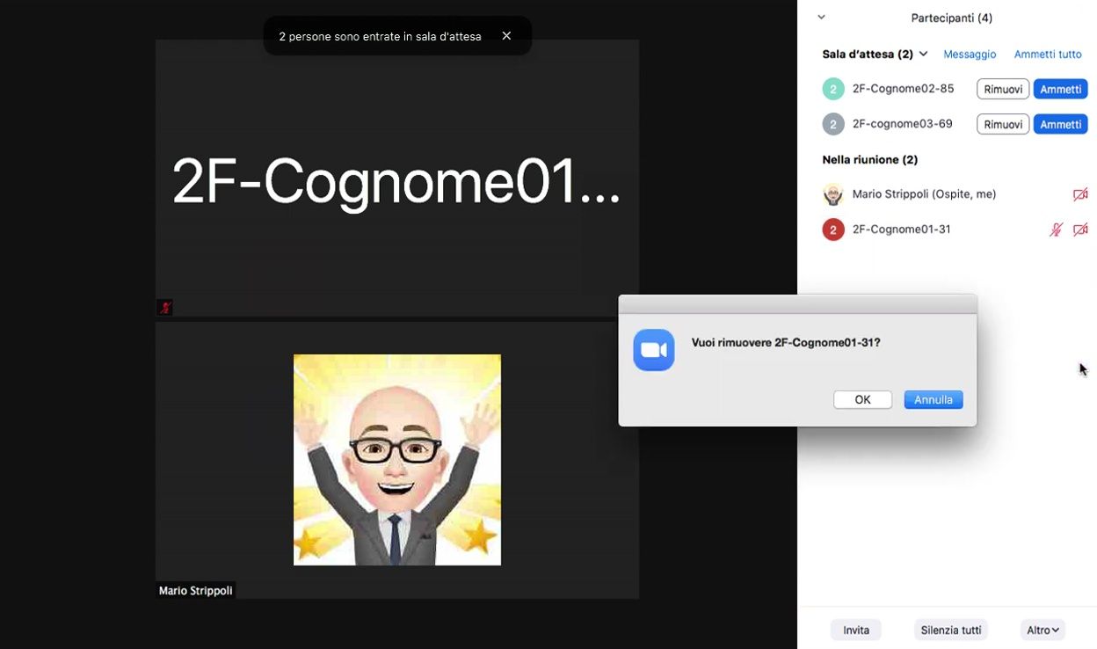Click the Invita button
Viewport: 1097px width, 649px height.
tap(856, 630)
